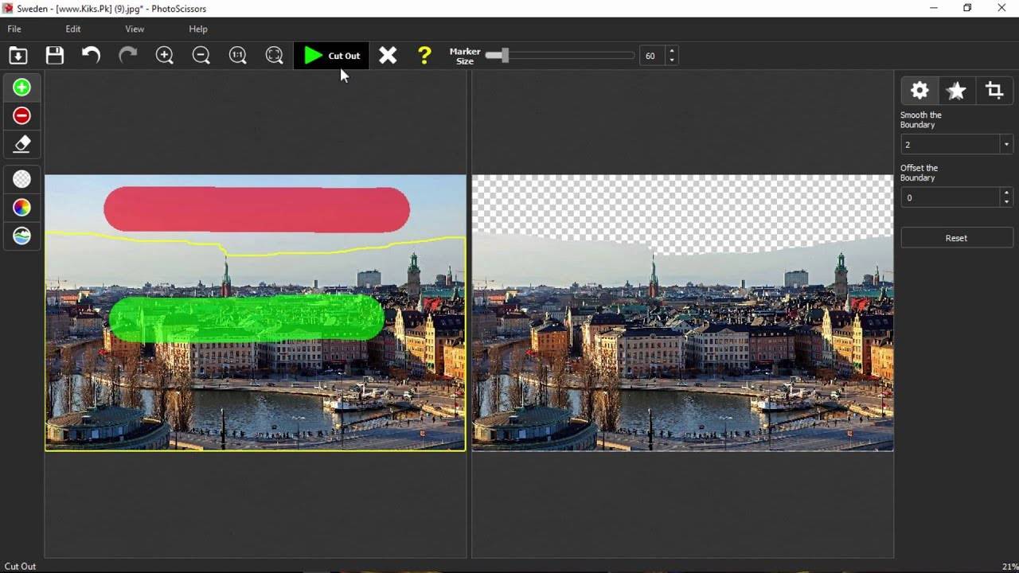Screen dimensions: 1019x573
Task: Zoom in on the image
Action: point(165,56)
